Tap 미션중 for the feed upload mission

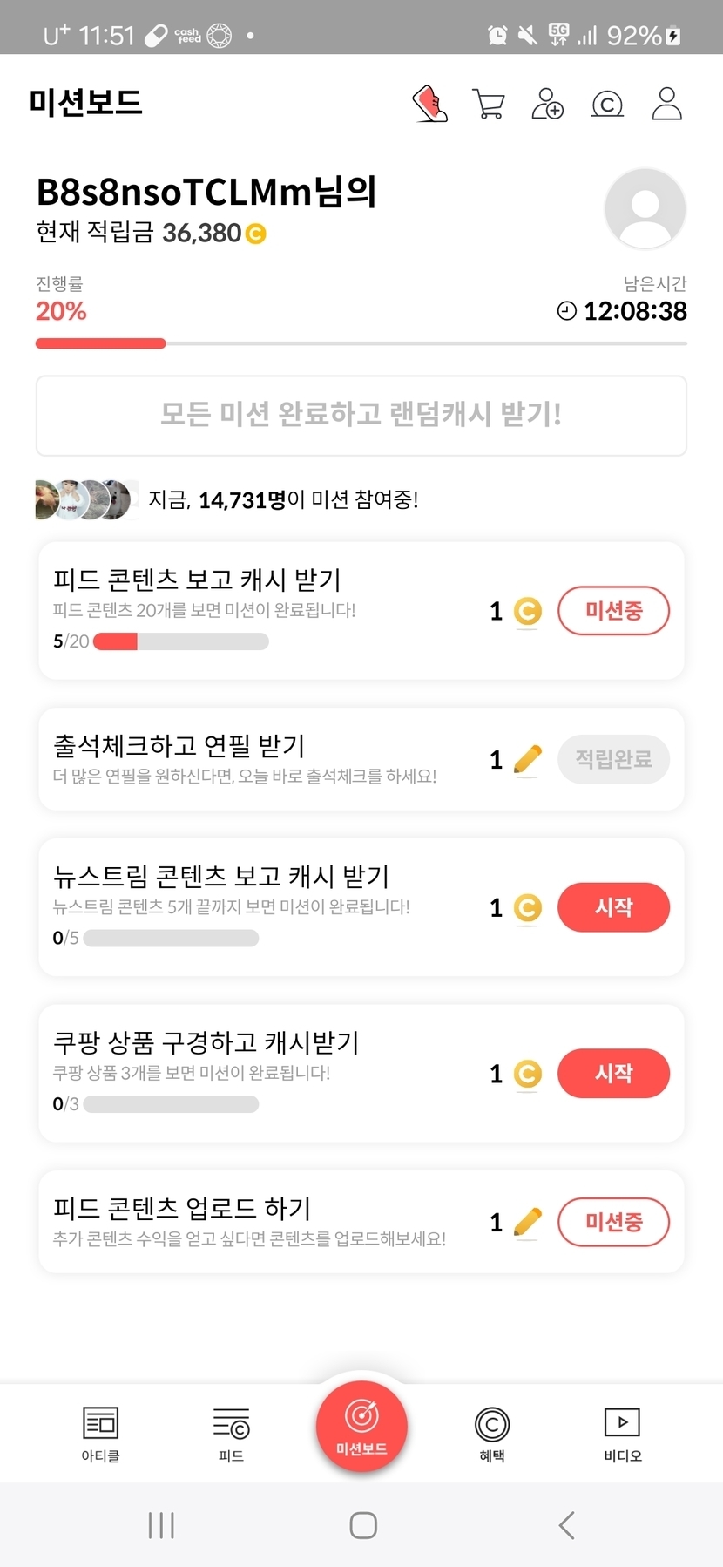(x=613, y=1222)
